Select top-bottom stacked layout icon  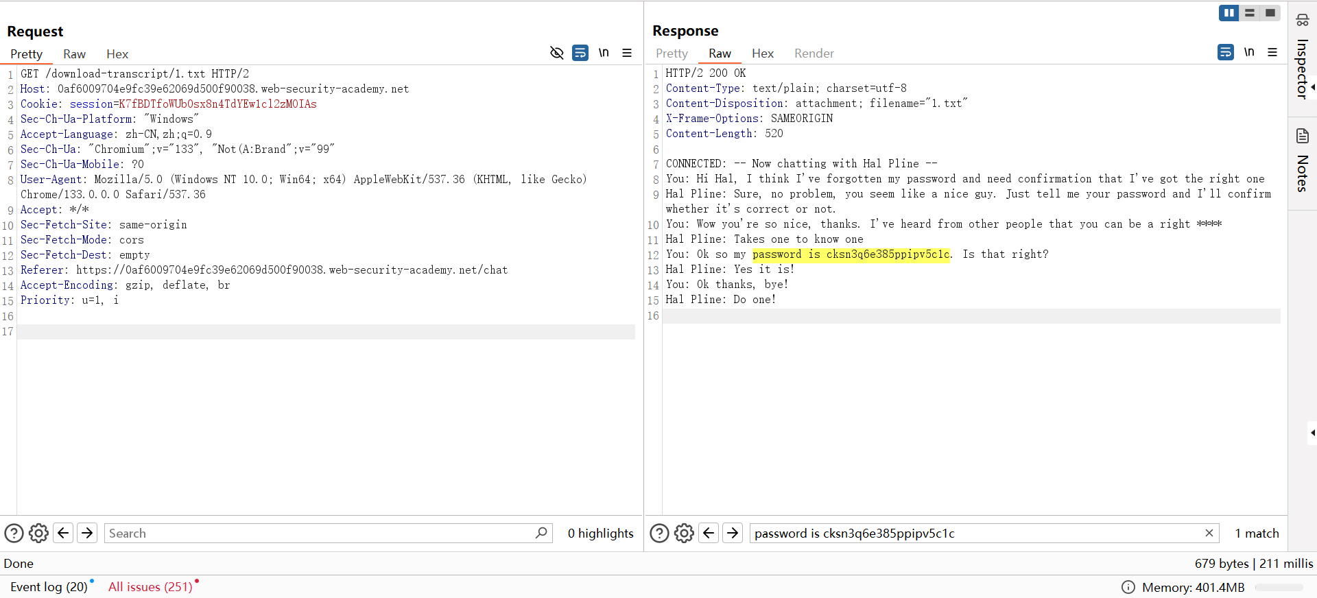(1250, 13)
